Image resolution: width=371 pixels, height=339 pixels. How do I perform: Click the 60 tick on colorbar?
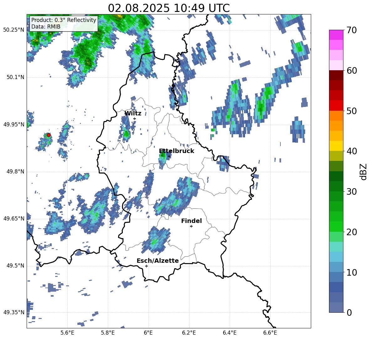(x=352, y=71)
